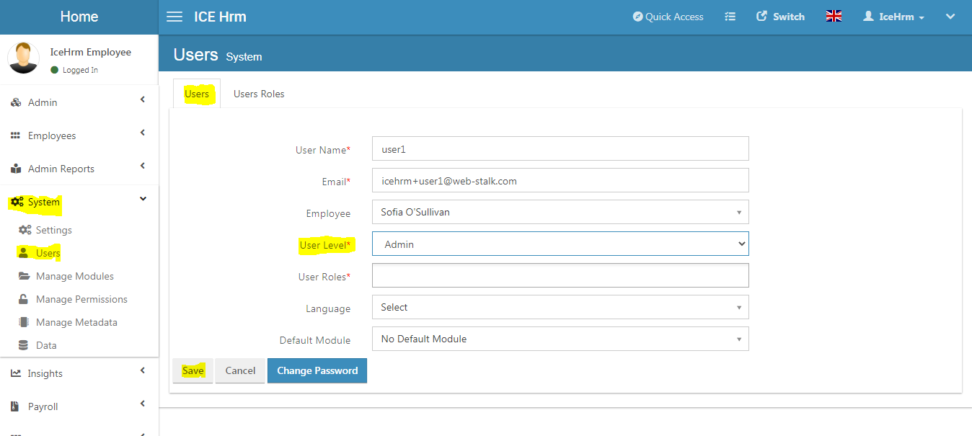The height and width of the screenshot is (436, 972).
Task: Expand the Insights menu chevron
Action: coord(143,370)
